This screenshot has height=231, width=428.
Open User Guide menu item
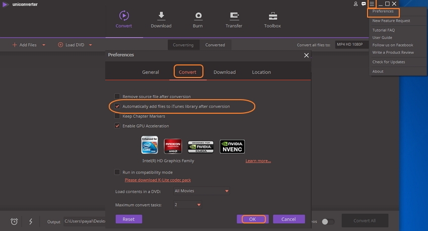pyautogui.click(x=382, y=38)
